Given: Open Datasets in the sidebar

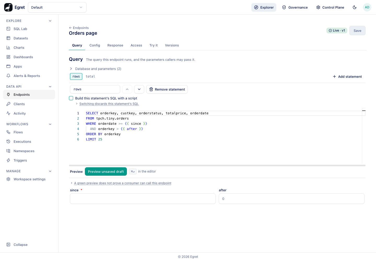Looking at the screenshot, I should click(29, 38).
